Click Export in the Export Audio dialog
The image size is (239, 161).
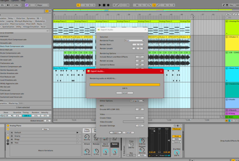[x=116, y=133]
